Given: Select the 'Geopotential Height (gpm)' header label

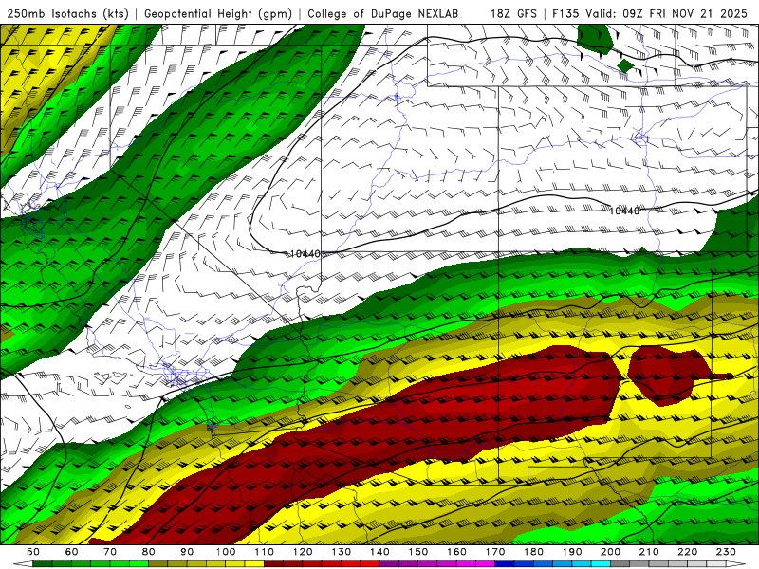Looking at the screenshot, I should 218,13.
